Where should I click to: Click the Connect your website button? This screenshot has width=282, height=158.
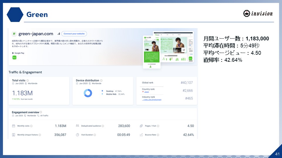tap(74, 34)
